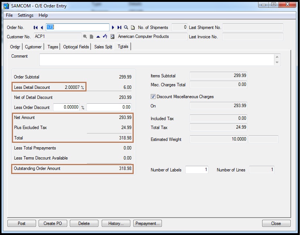Viewport: 300px width, 235px height.
Task: Click the Estimated Weight field 10.0000
Action: click(218, 139)
